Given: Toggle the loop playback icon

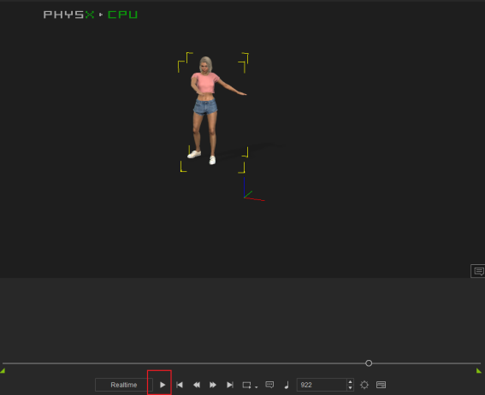Looking at the screenshot, I should [246, 385].
